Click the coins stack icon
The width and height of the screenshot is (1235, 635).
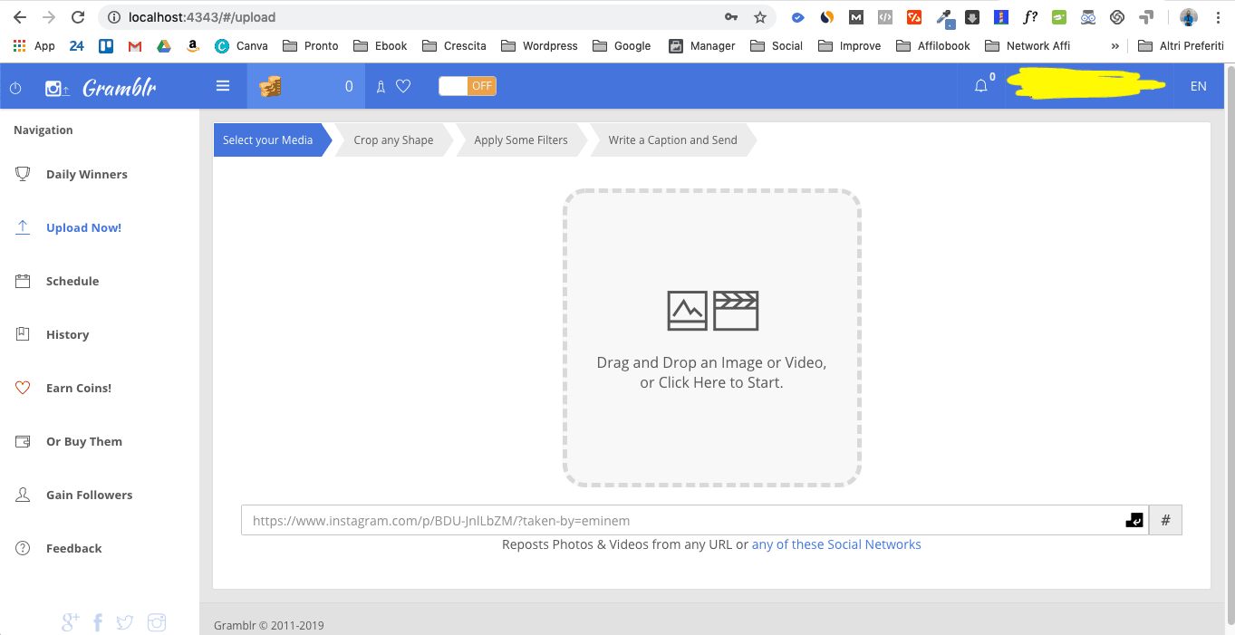coord(270,87)
